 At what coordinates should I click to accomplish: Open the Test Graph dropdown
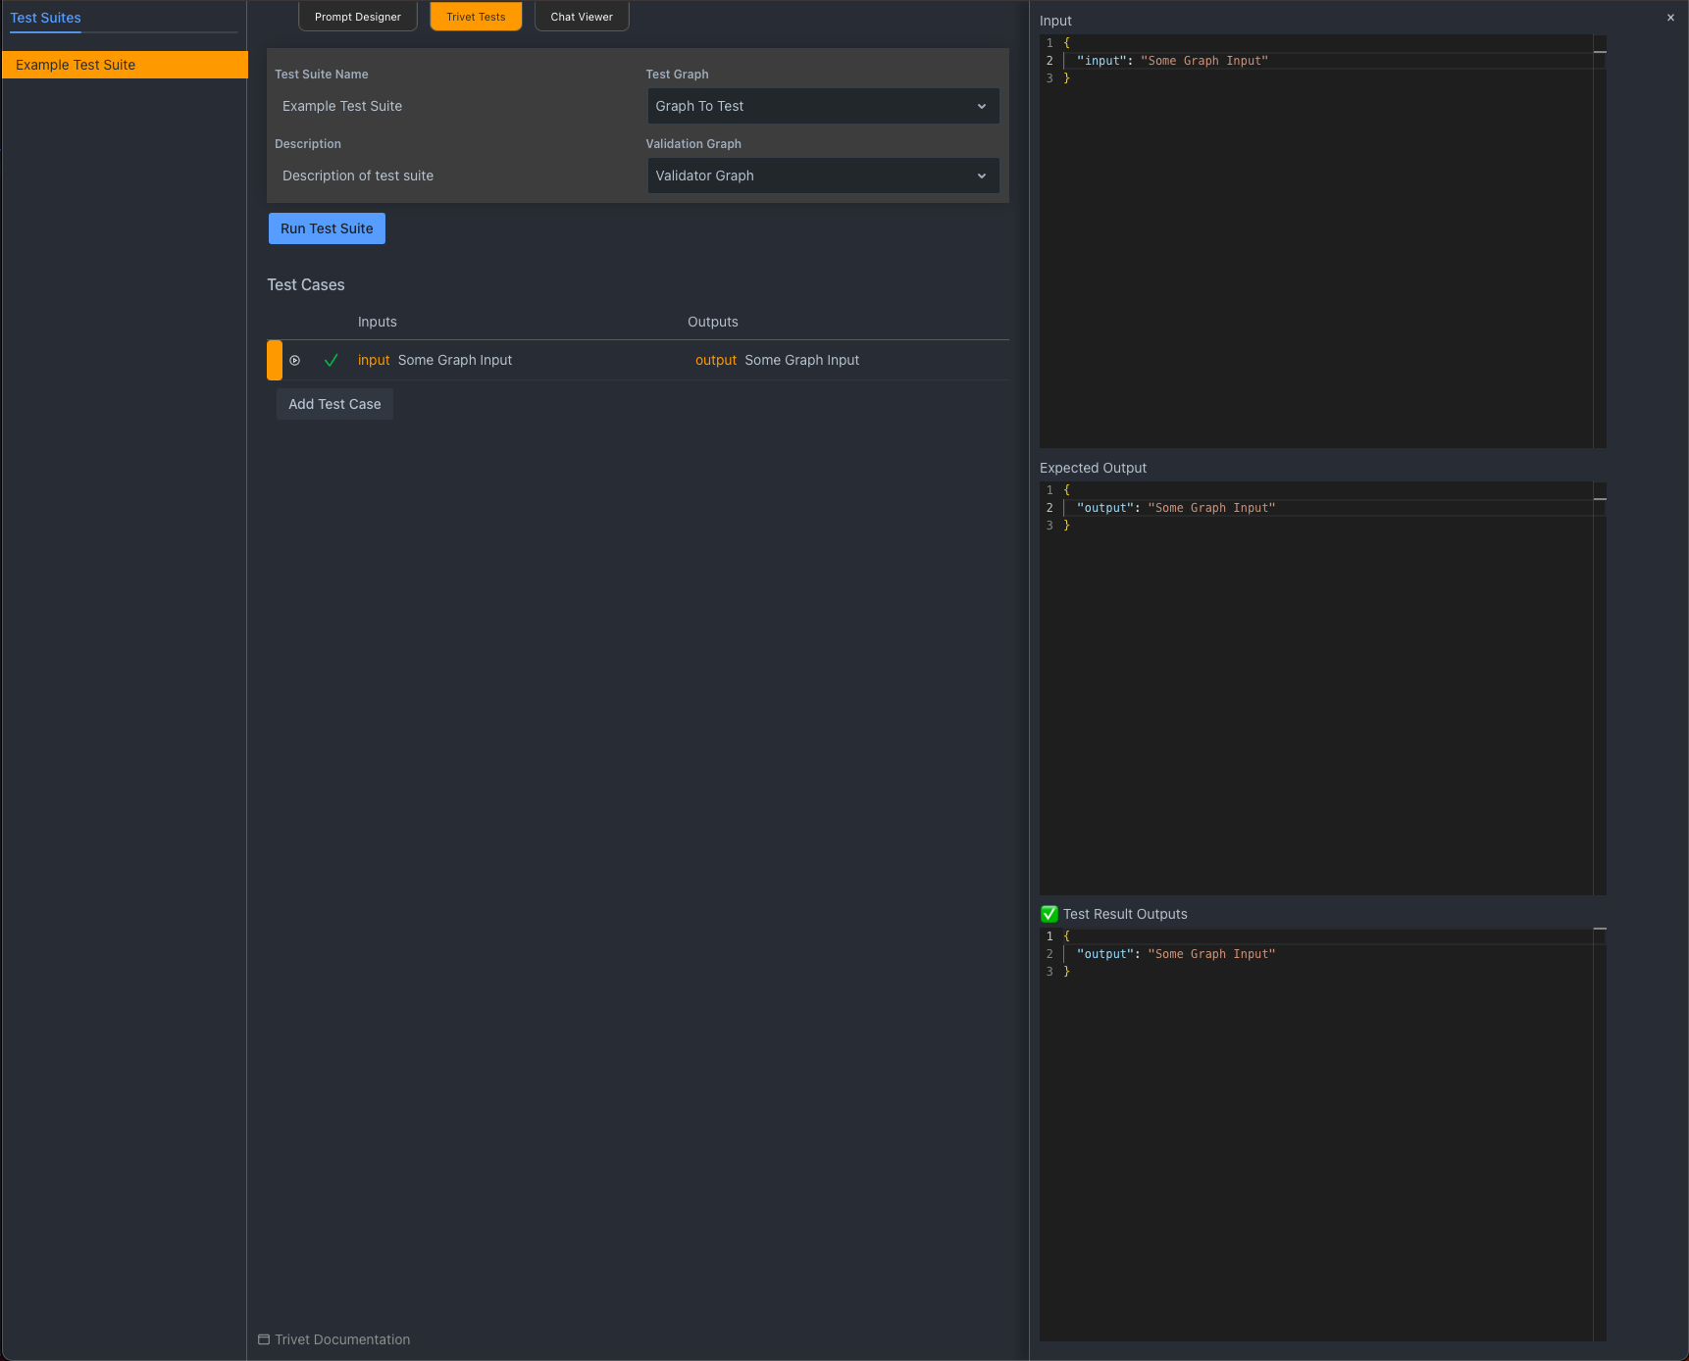pyautogui.click(x=823, y=106)
